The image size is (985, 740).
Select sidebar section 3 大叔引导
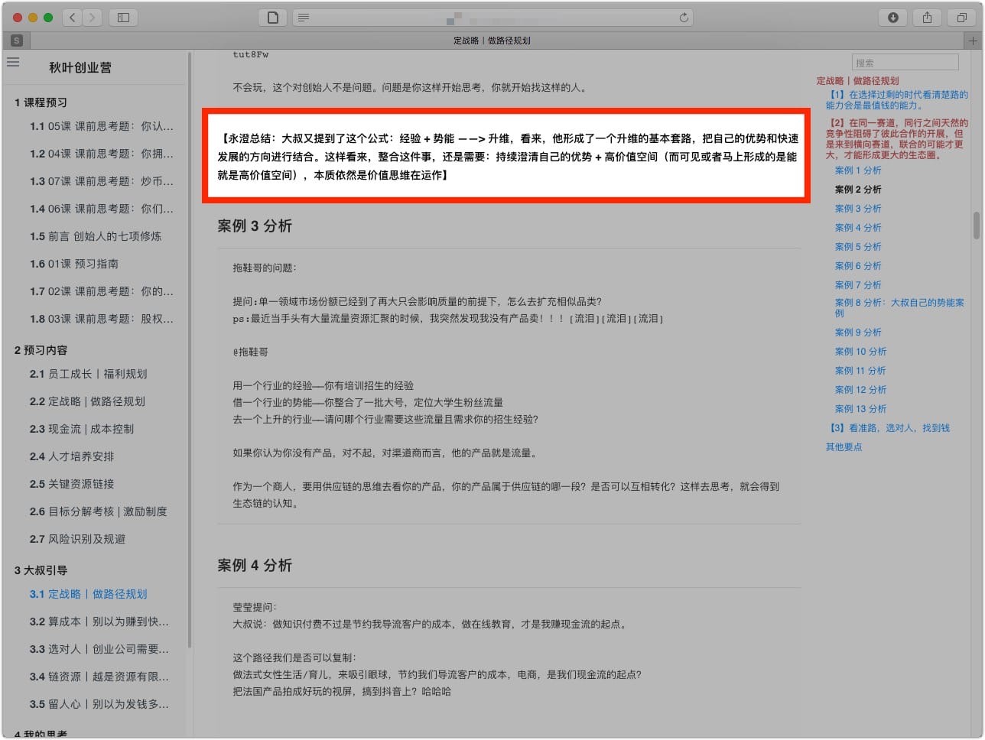tap(41, 570)
